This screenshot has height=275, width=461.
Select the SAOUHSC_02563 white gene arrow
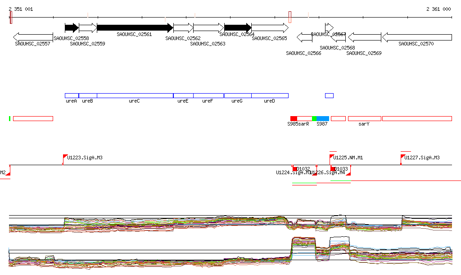[x=208, y=27]
